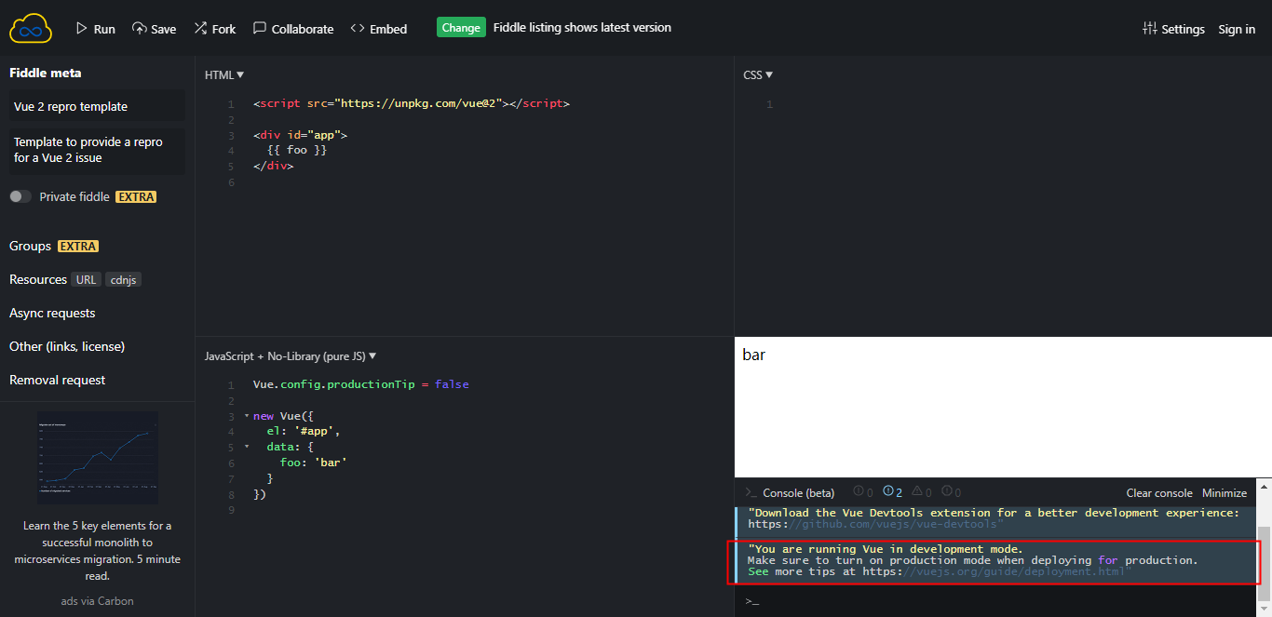Fork this fiddle

click(x=215, y=28)
